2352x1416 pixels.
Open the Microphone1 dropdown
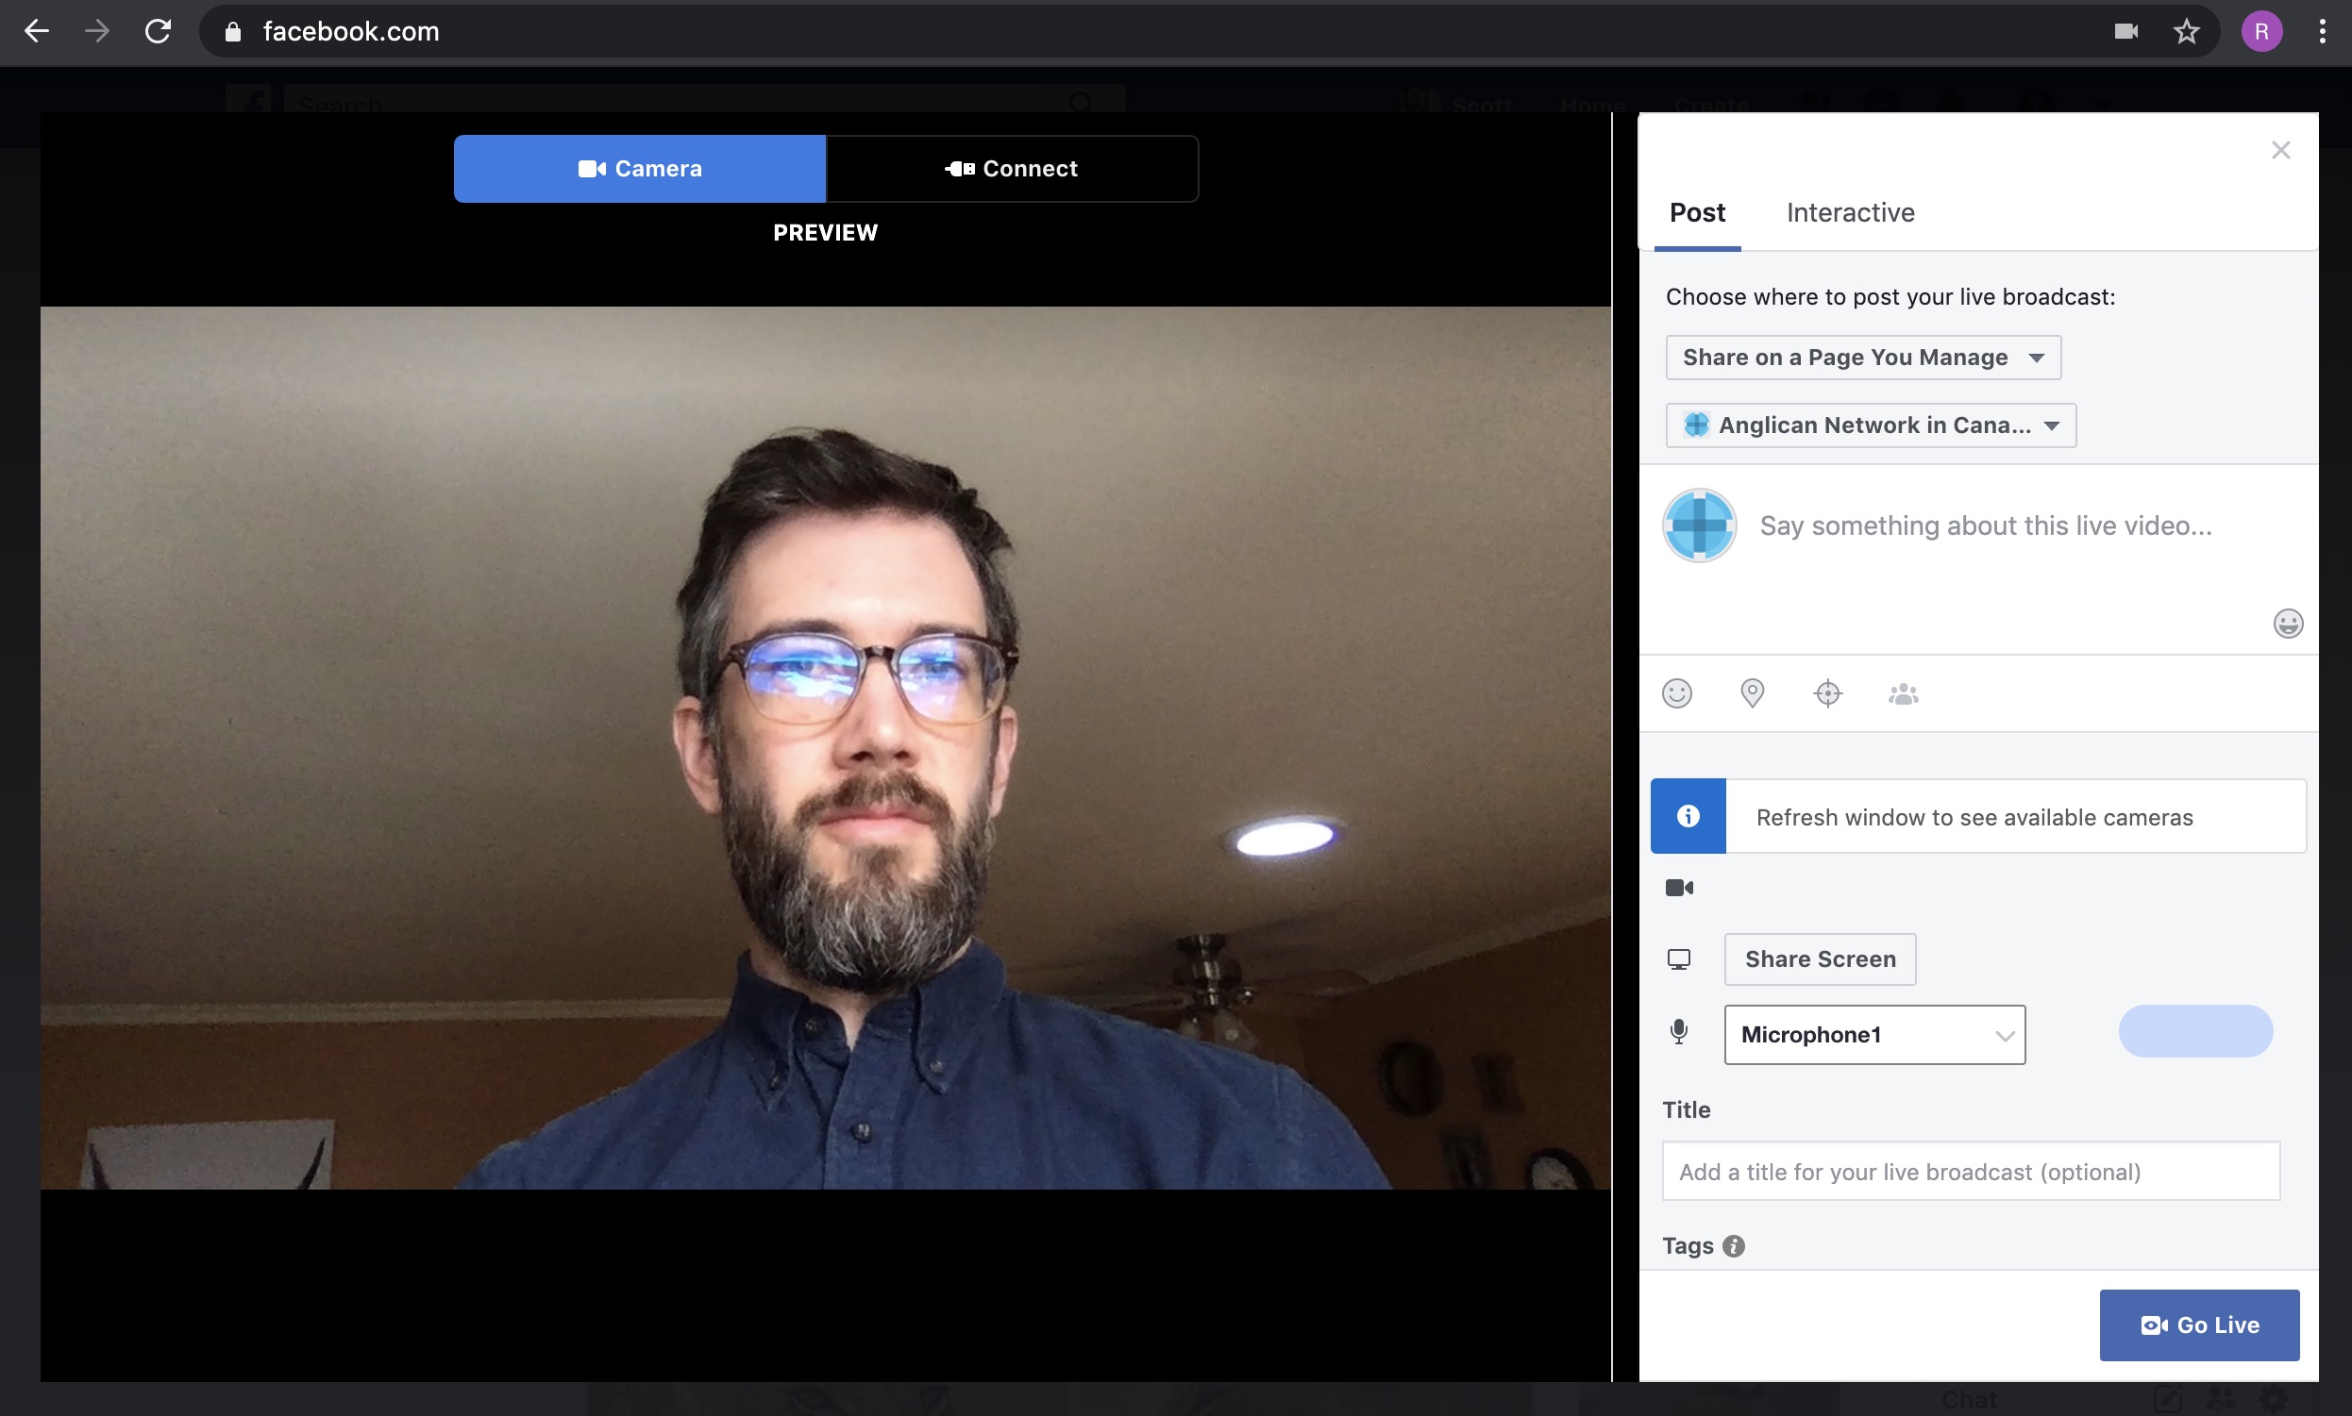(1873, 1034)
